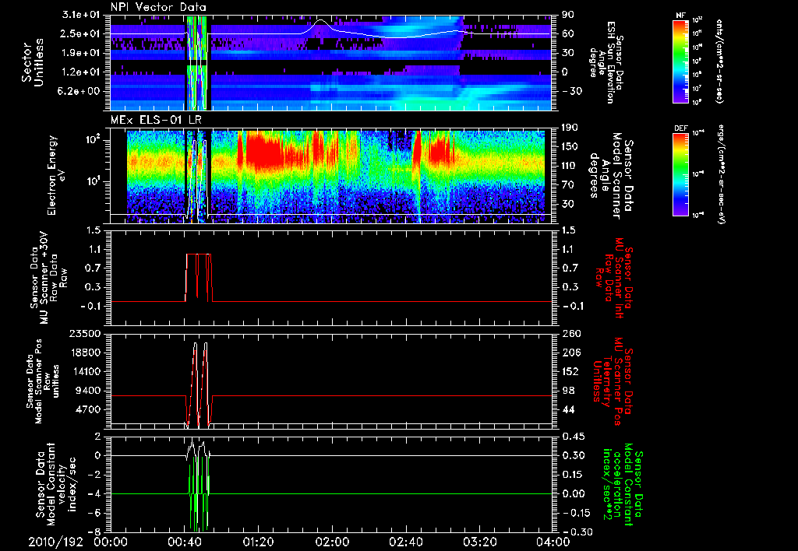Click the "ESH Sun Elevation Angle degree" label
798x551 pixels.
605,62
